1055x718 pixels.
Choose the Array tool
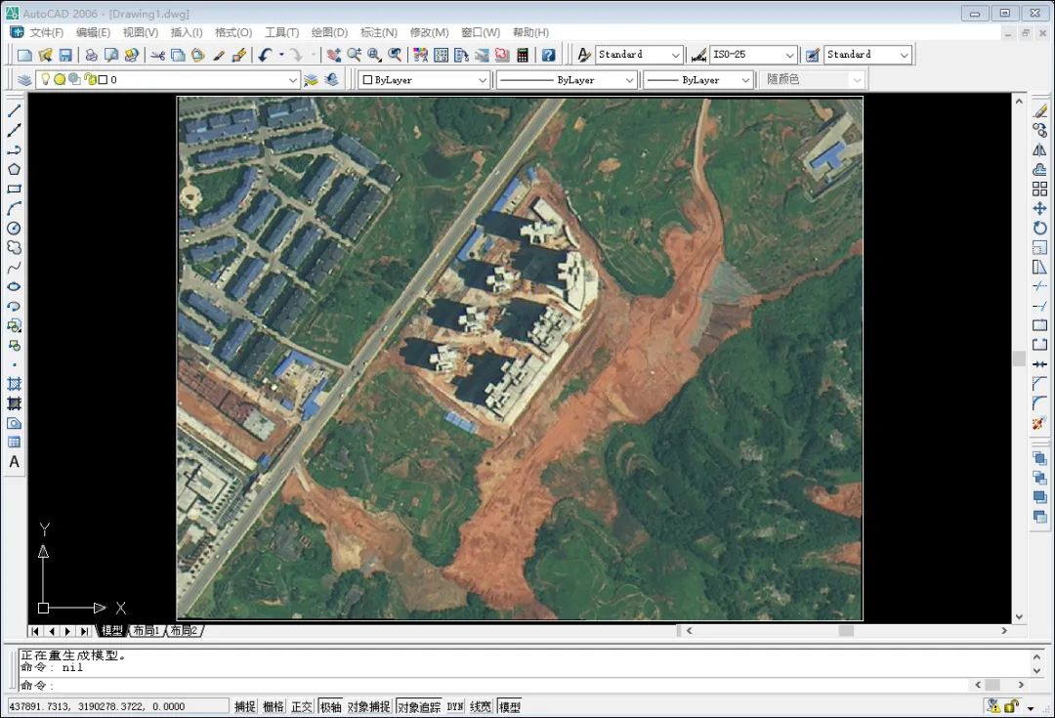1039,190
